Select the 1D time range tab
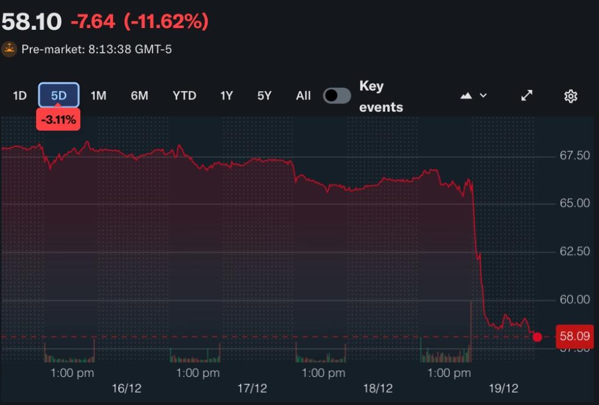The image size is (599, 405). tap(20, 96)
